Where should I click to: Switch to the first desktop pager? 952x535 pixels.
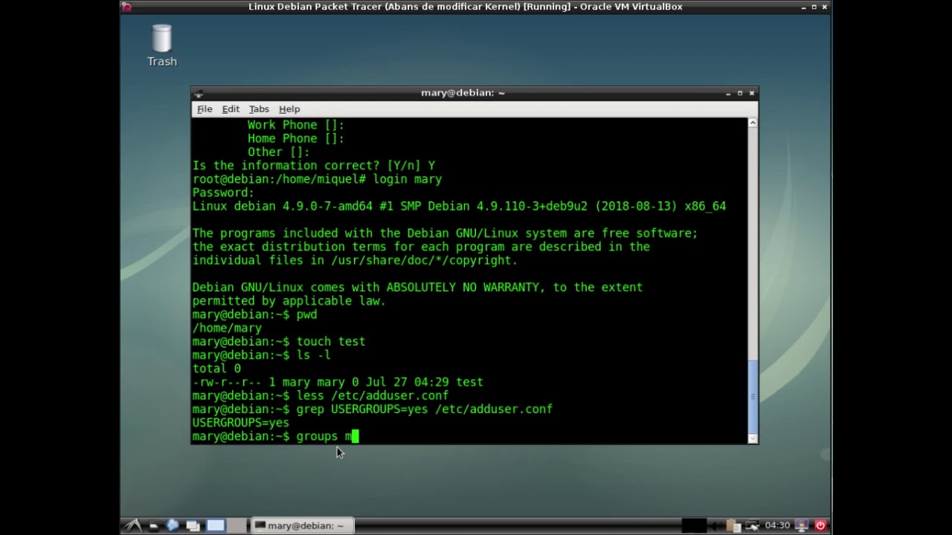coord(216,525)
